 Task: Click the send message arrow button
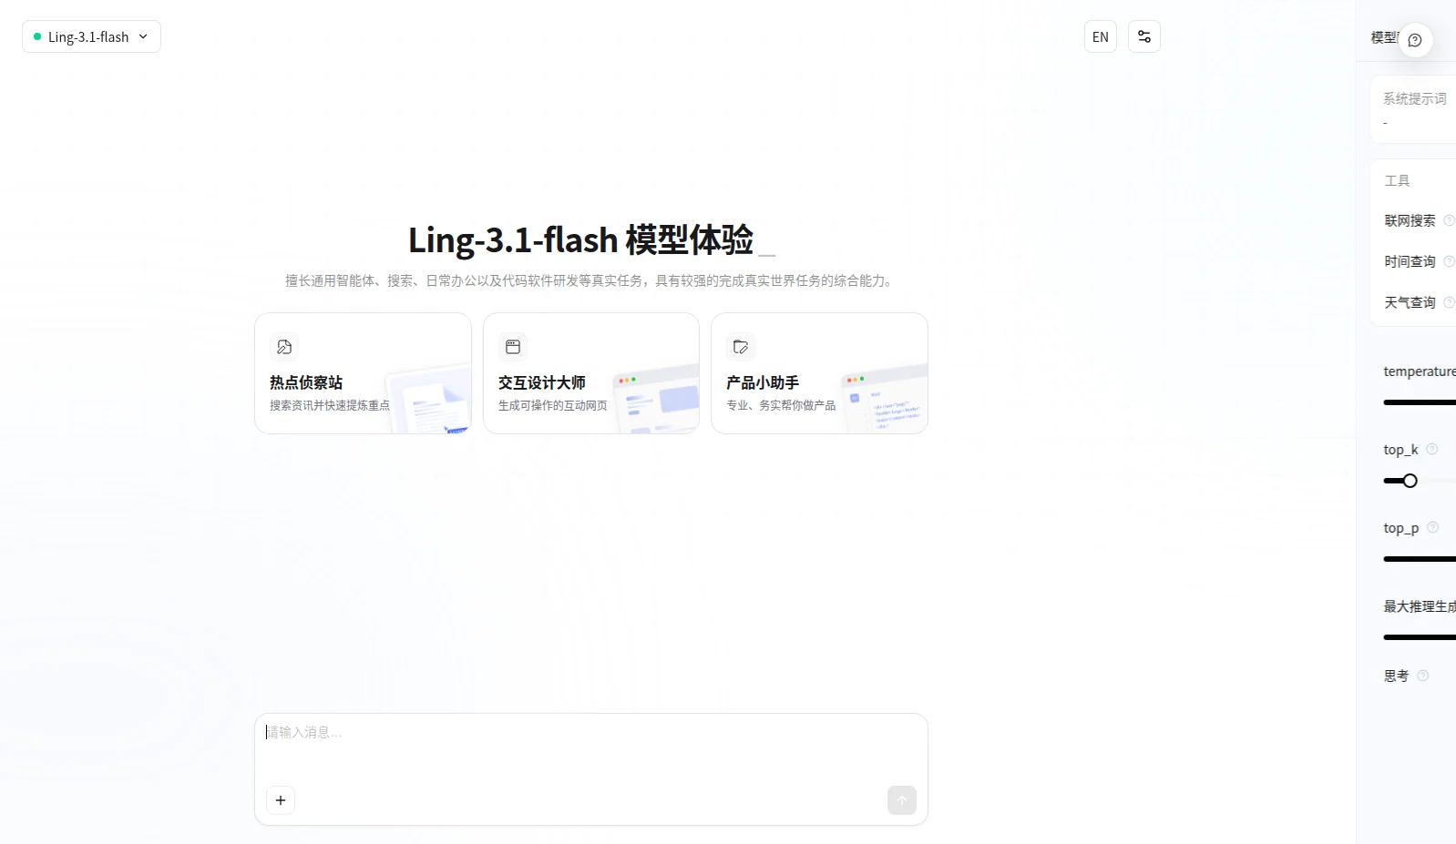point(902,800)
